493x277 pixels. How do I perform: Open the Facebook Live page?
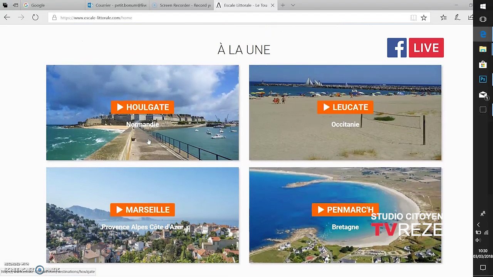pyautogui.click(x=415, y=48)
